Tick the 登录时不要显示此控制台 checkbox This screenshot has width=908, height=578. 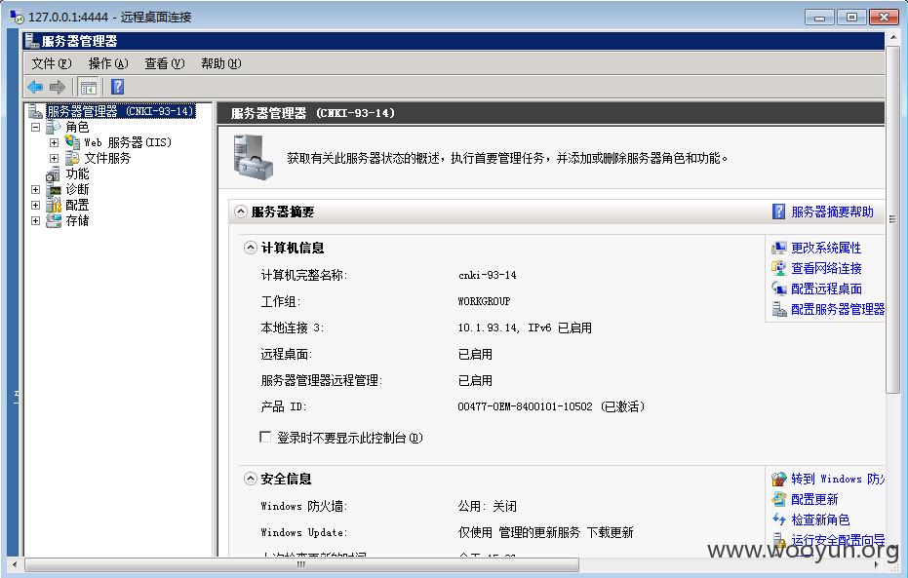(265, 437)
